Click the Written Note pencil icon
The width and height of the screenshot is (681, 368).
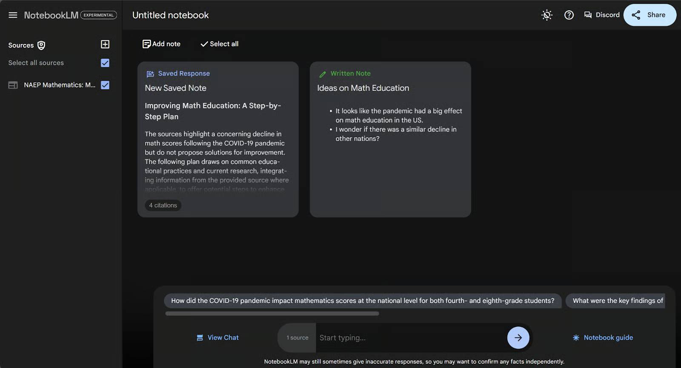click(x=323, y=74)
